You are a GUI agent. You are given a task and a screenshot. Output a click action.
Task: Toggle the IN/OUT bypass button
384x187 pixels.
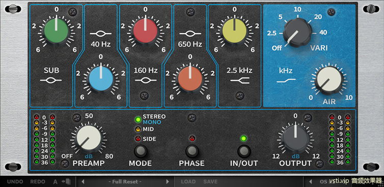[244, 151]
